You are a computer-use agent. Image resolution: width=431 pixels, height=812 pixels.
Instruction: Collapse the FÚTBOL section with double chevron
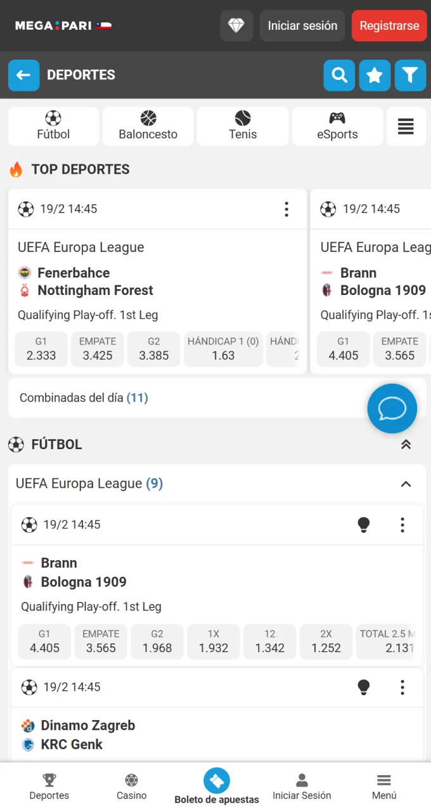(x=406, y=445)
